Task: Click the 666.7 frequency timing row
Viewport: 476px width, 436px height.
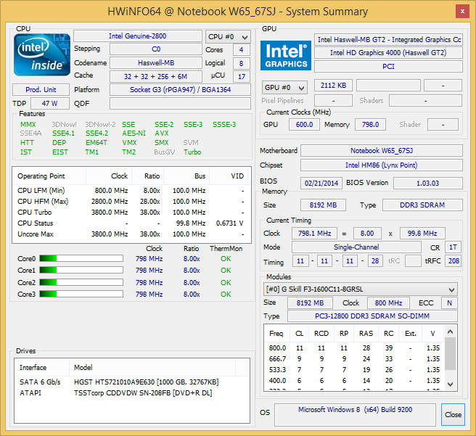Action: [x=355, y=359]
